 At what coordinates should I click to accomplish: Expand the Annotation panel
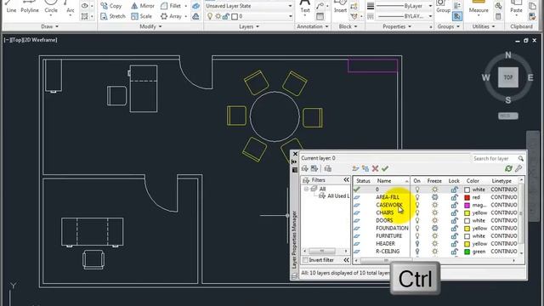312,26
